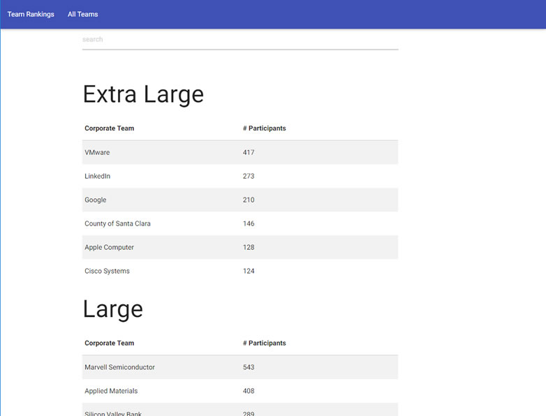Click Corporate Team header in Large table

tap(109, 343)
